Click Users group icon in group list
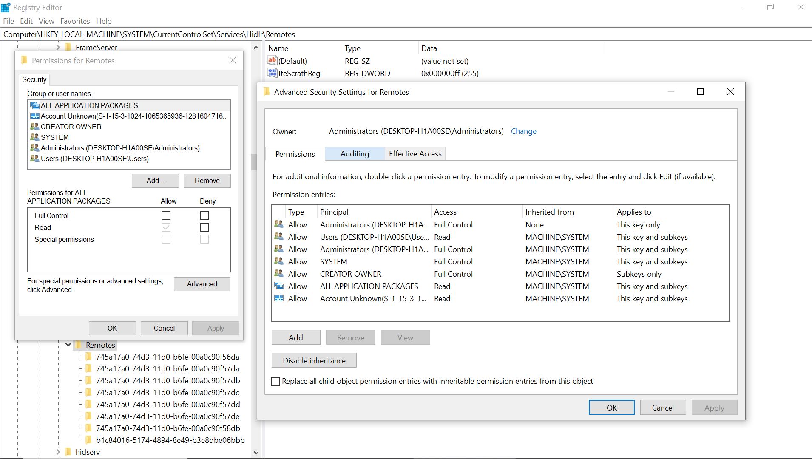812x459 pixels. click(x=35, y=159)
